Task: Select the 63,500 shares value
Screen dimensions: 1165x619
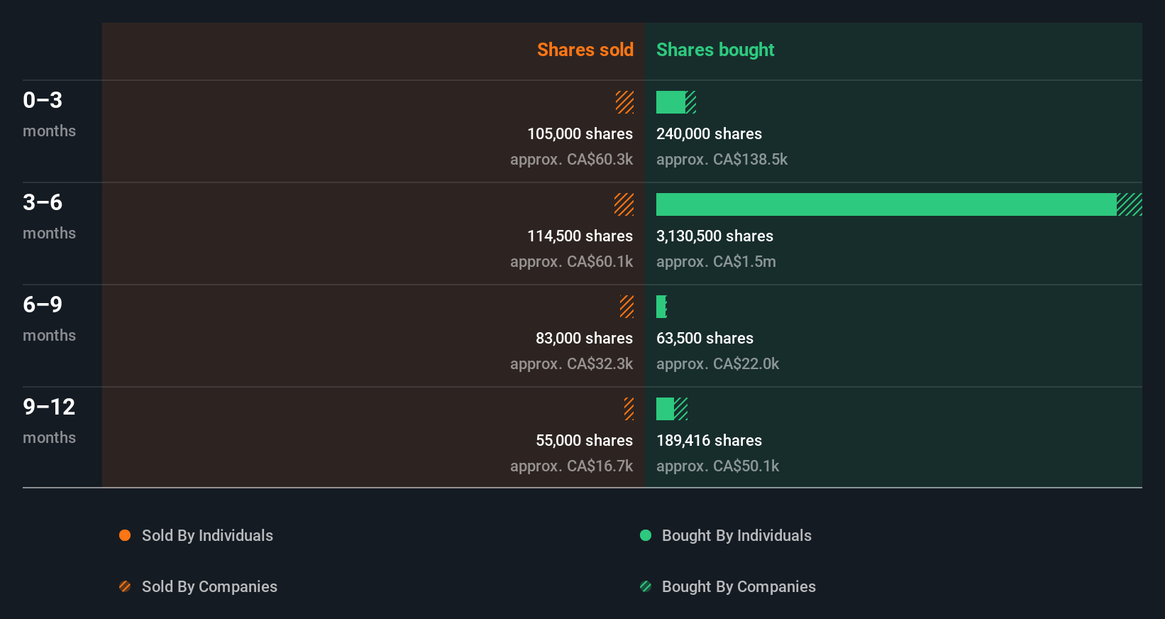Action: click(x=705, y=339)
